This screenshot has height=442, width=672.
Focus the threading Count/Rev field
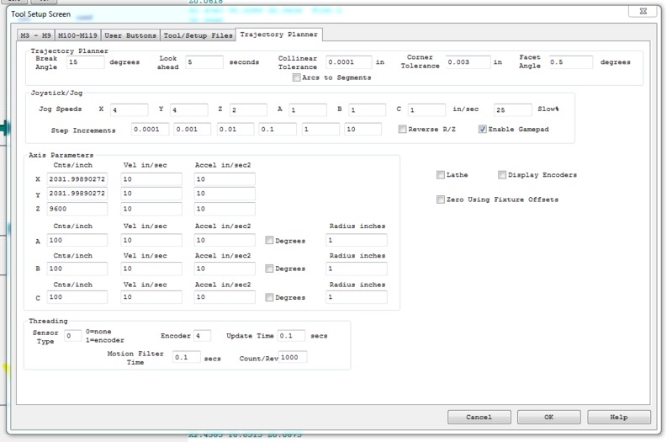294,357
